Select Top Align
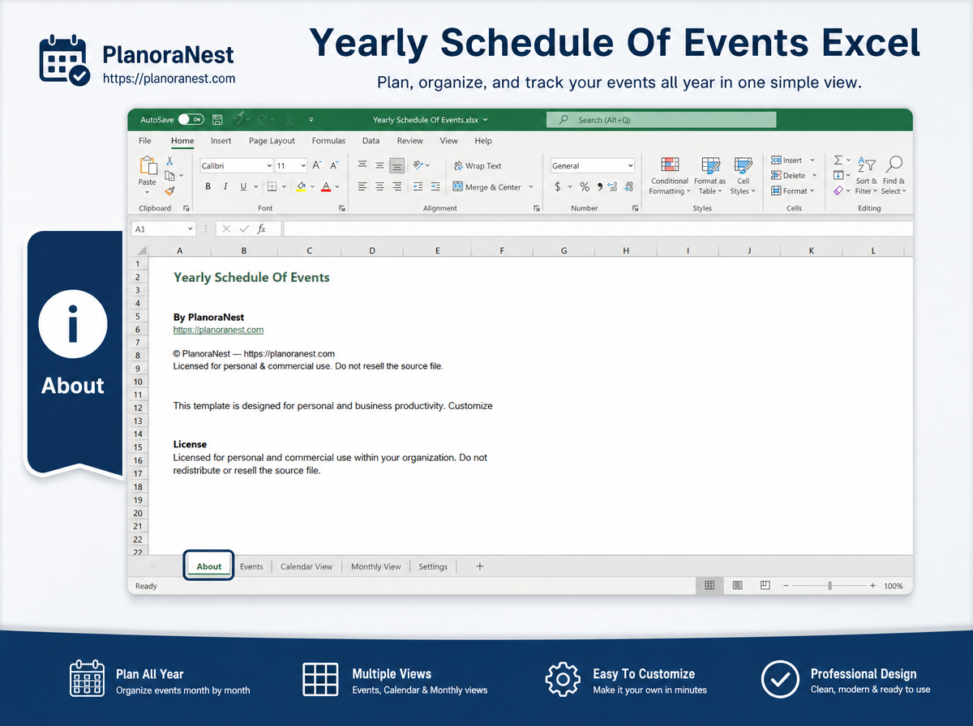973x726 pixels. pos(362,165)
